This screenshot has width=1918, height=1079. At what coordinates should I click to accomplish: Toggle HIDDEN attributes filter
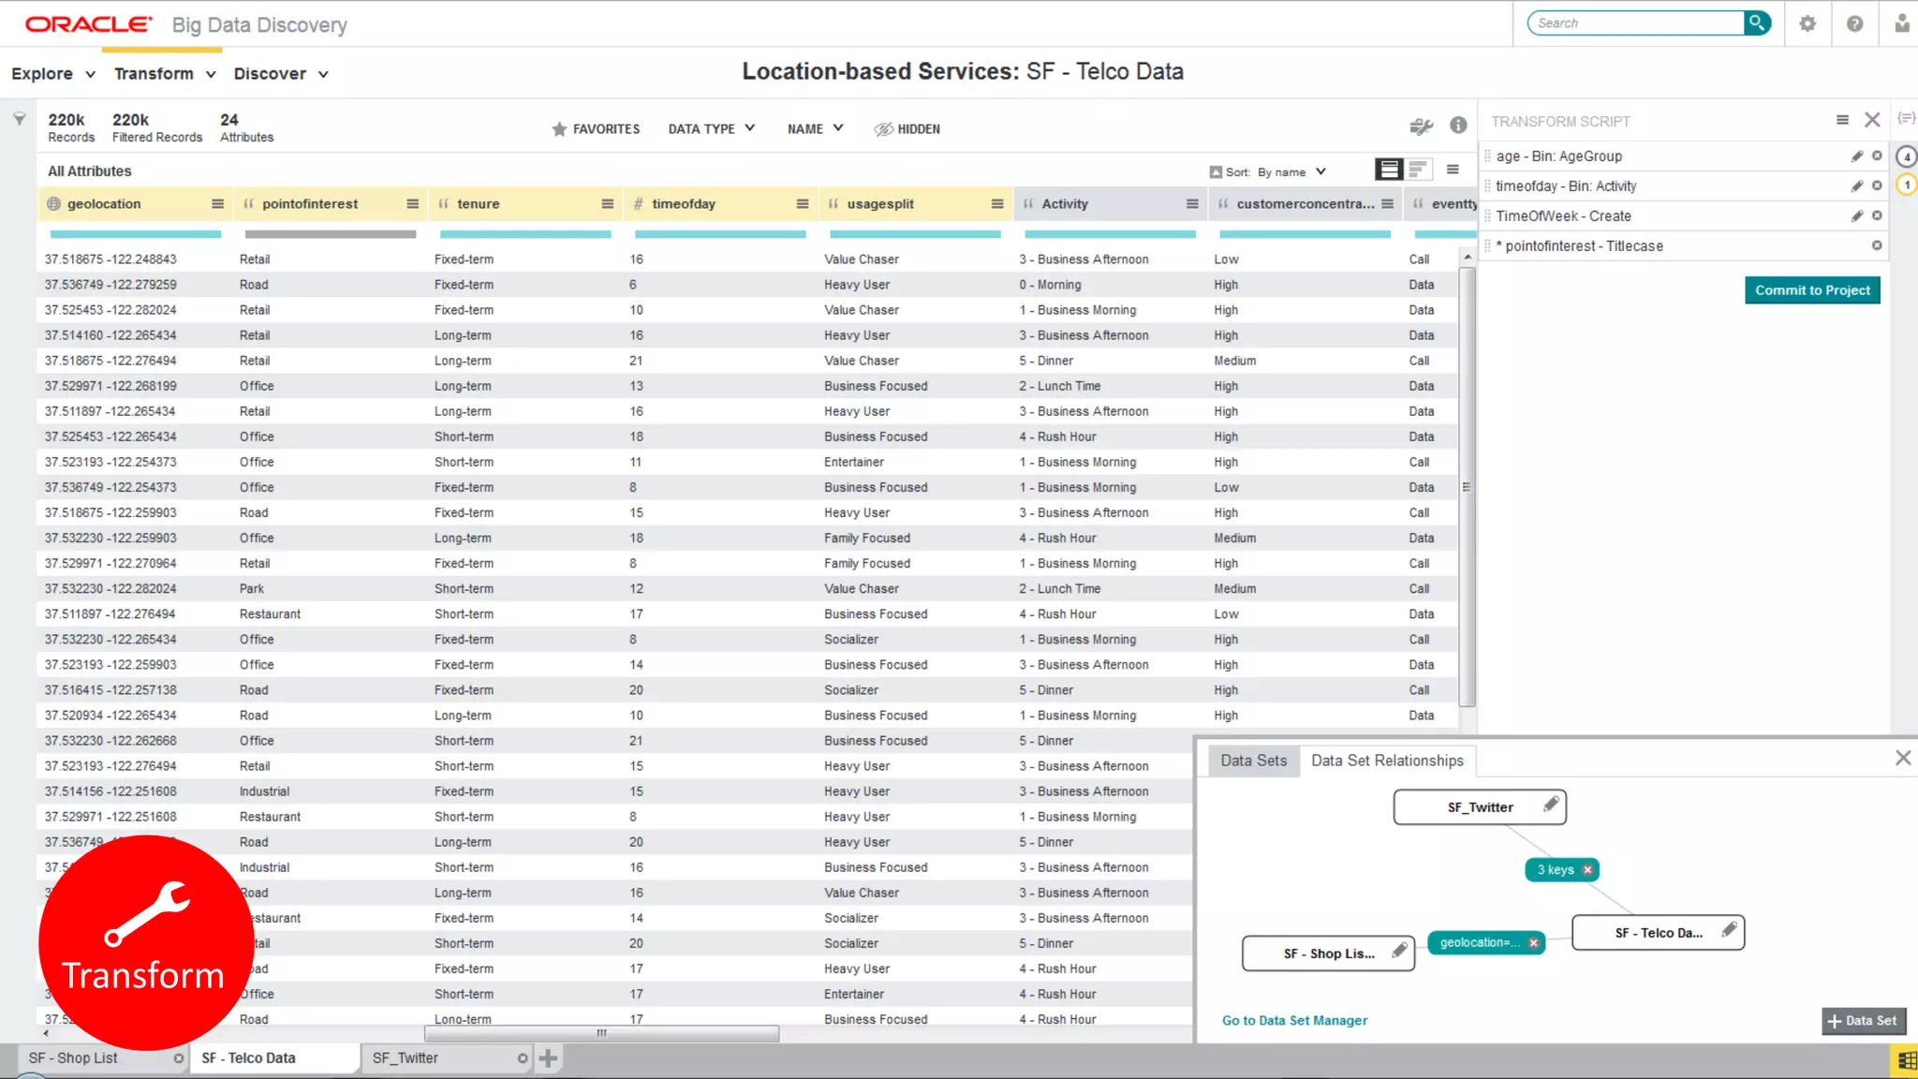pyautogui.click(x=907, y=129)
